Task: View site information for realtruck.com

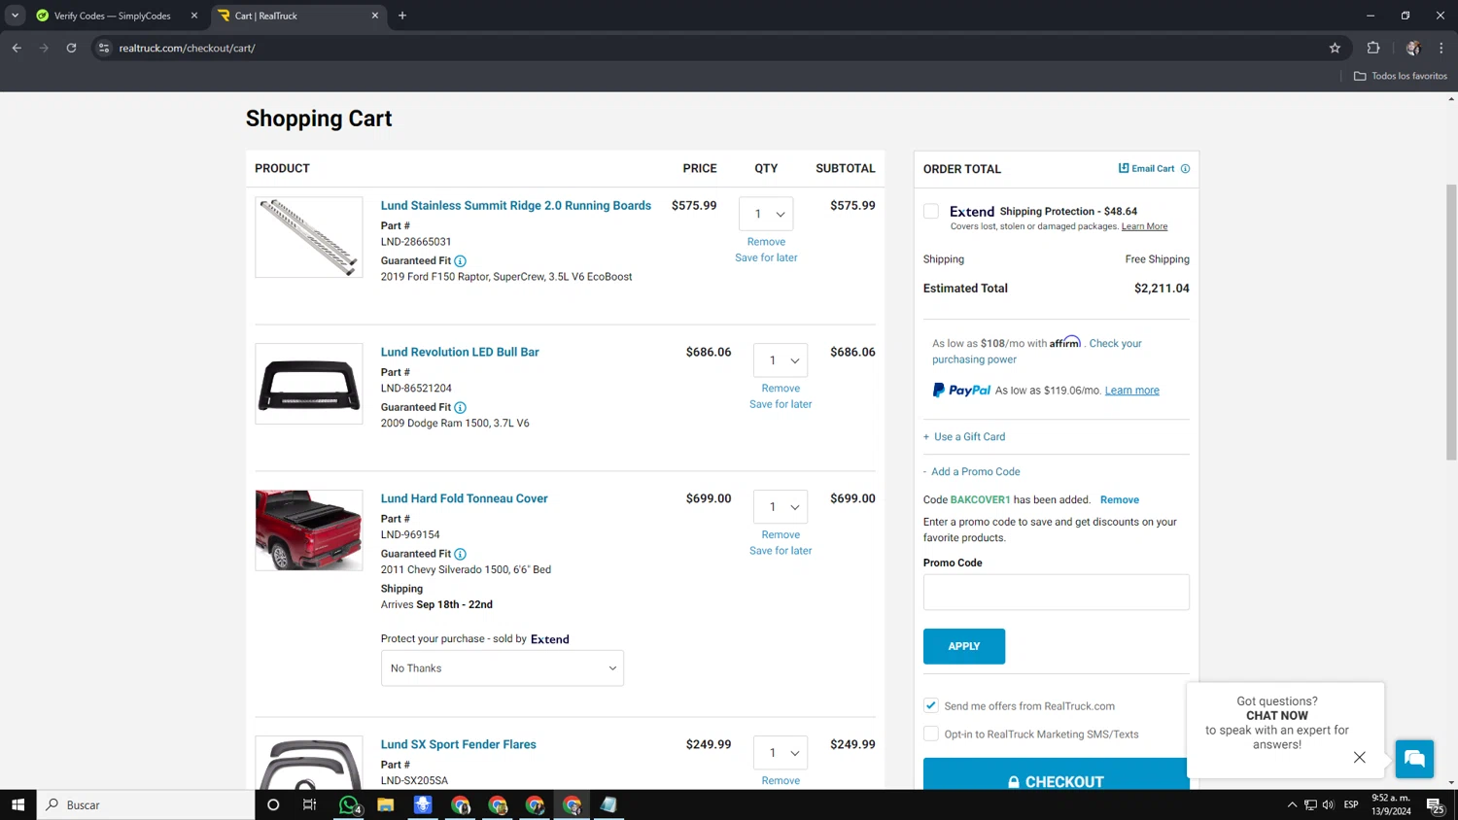Action: (x=104, y=48)
